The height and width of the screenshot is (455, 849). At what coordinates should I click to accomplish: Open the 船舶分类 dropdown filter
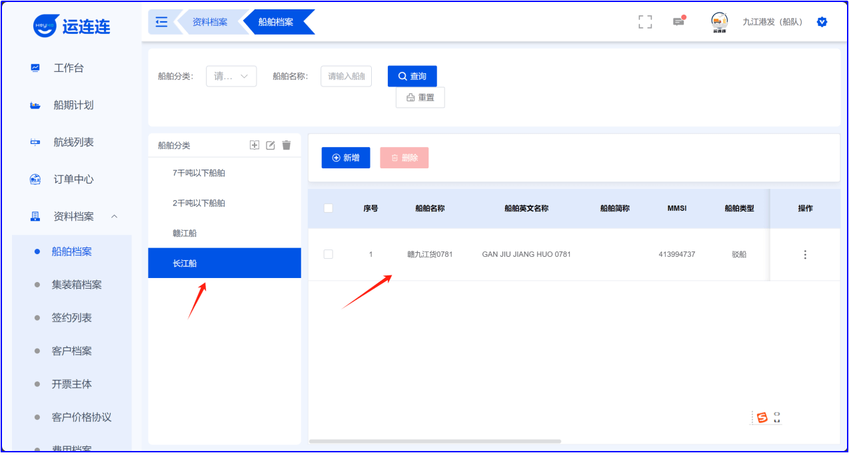click(x=231, y=76)
